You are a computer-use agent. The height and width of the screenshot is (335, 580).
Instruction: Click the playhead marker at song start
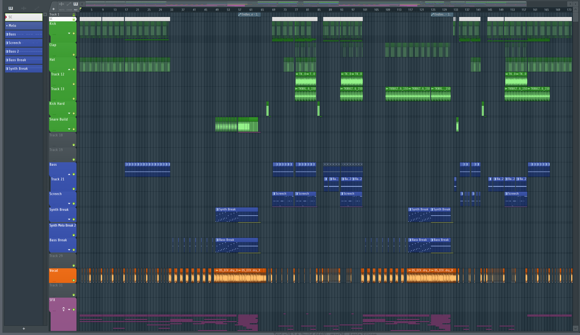[81, 9]
